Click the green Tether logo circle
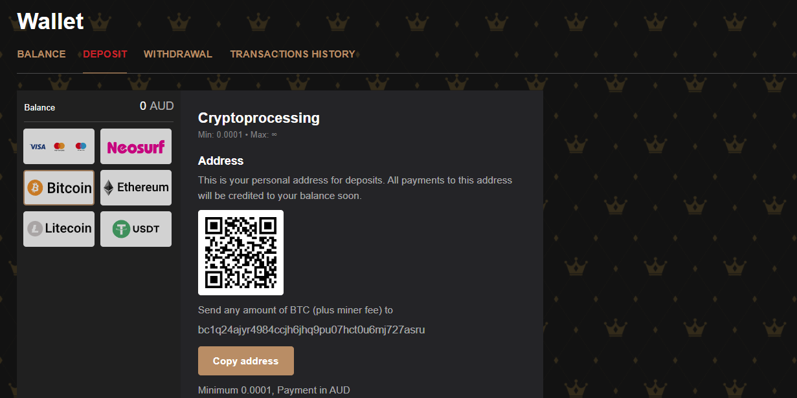The image size is (797, 398). click(x=122, y=229)
